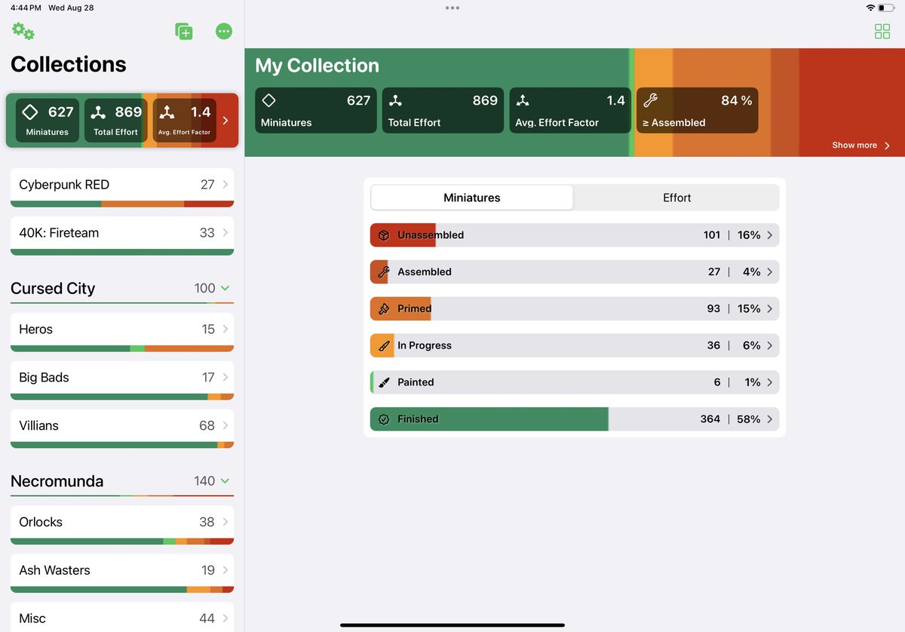This screenshot has width=905, height=632.
Task: Tap the battery status icon
Action: 886,8
